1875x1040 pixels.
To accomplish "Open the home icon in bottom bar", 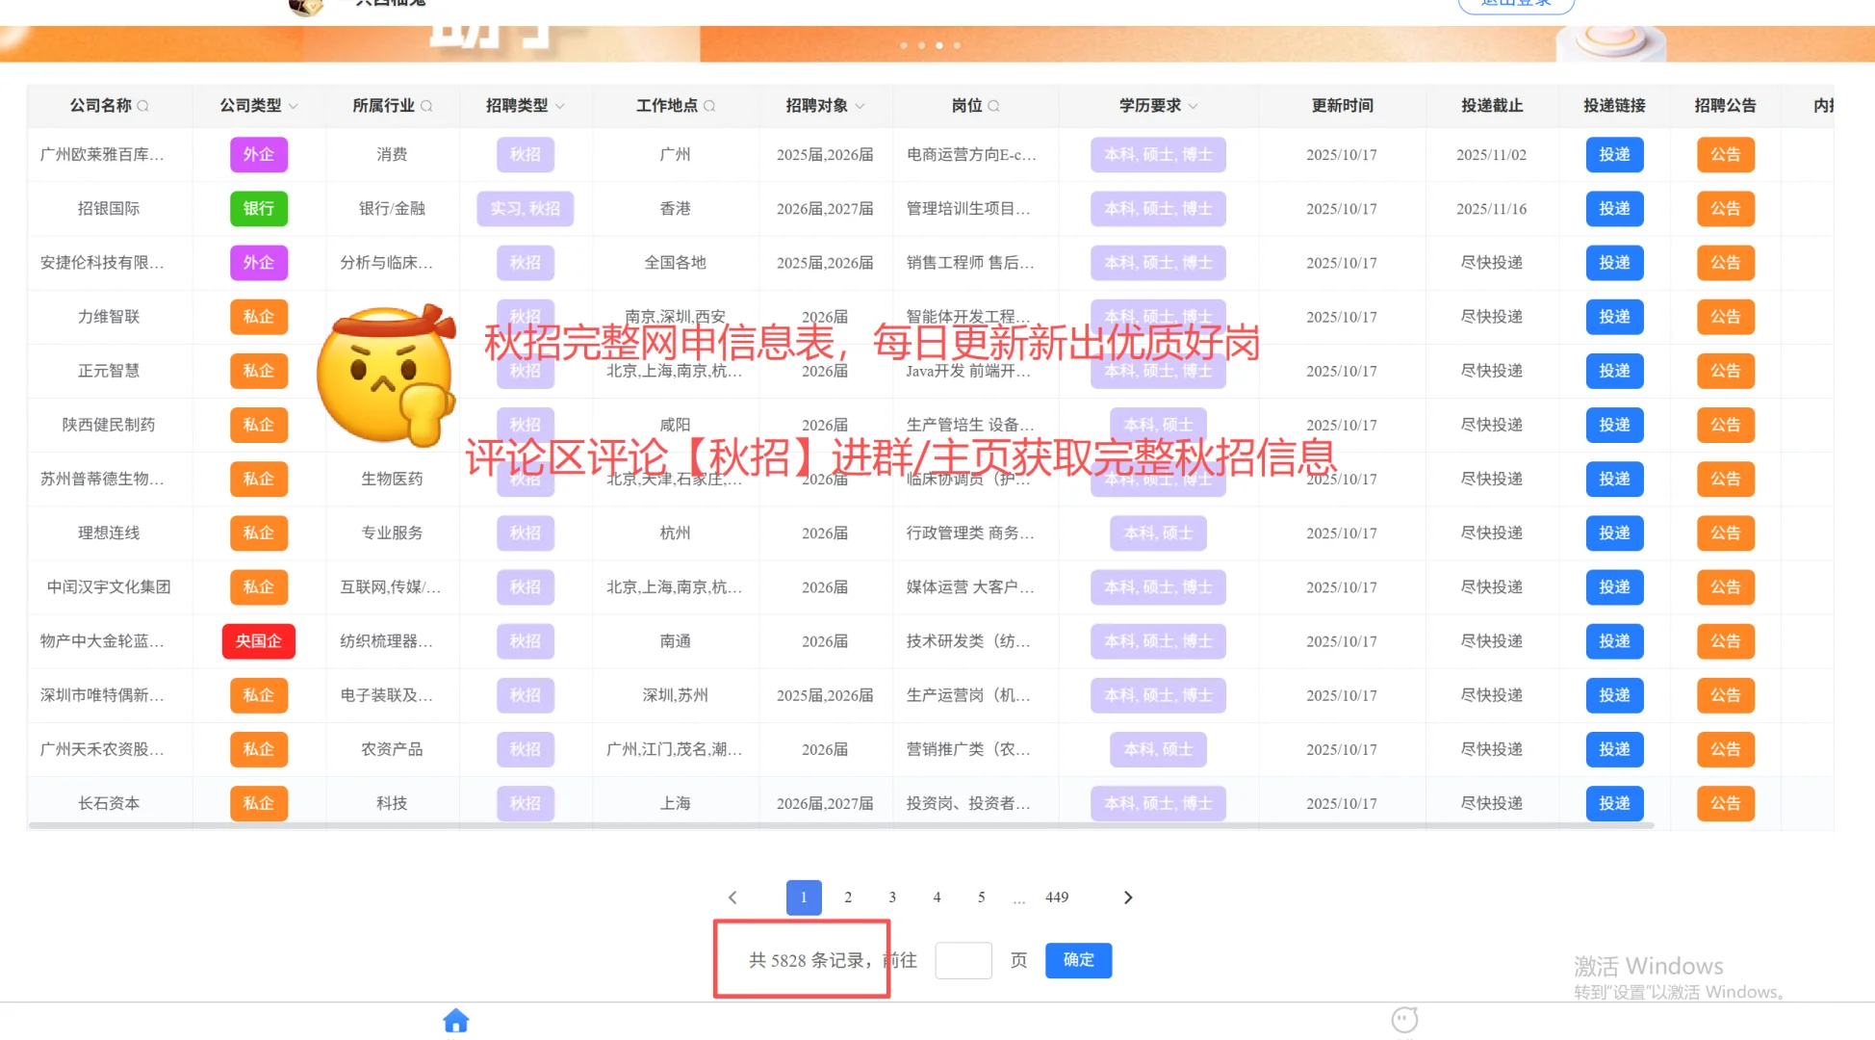I will click(x=455, y=1020).
